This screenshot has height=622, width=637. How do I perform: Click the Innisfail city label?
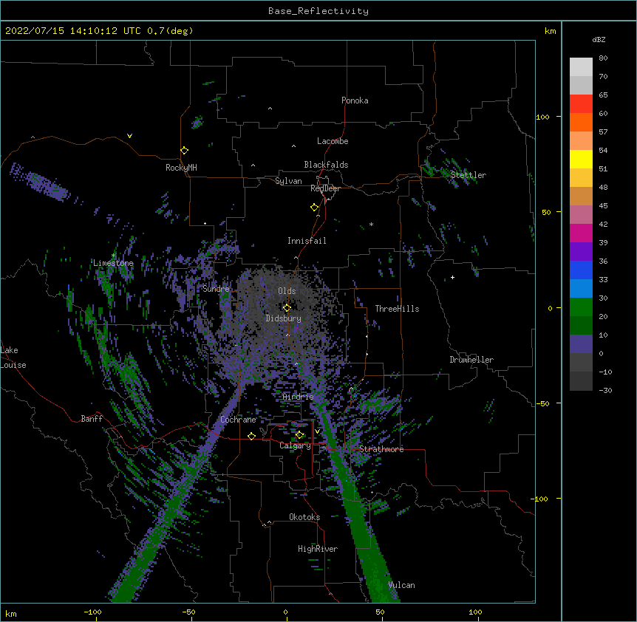point(307,241)
